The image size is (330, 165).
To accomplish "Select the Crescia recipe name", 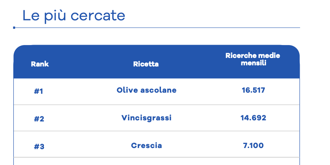I will click(x=147, y=145).
